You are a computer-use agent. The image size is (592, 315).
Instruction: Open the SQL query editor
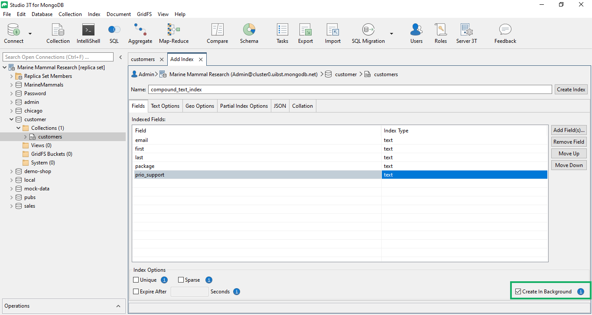(x=114, y=32)
